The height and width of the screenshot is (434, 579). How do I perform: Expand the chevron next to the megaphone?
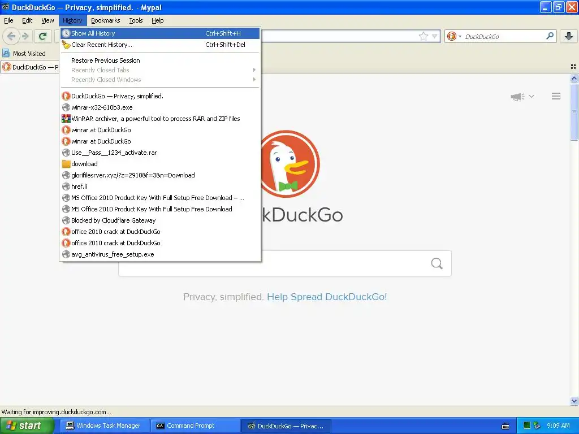coord(532,96)
